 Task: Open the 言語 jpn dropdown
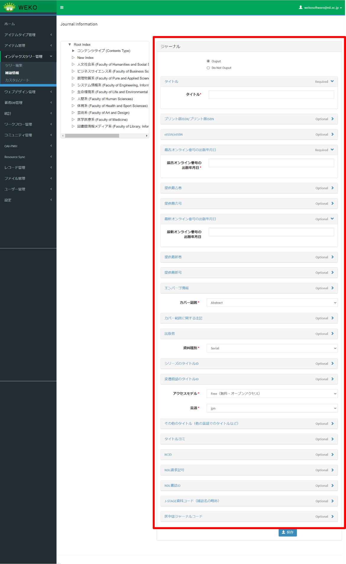[x=272, y=408]
